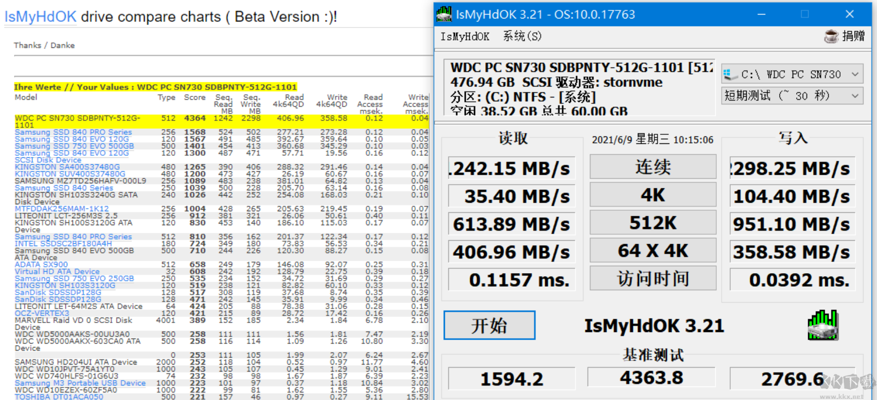Screen dimensions: 877x400
Task: Click the green hard drive benchmark logo
Action: [x=823, y=325]
